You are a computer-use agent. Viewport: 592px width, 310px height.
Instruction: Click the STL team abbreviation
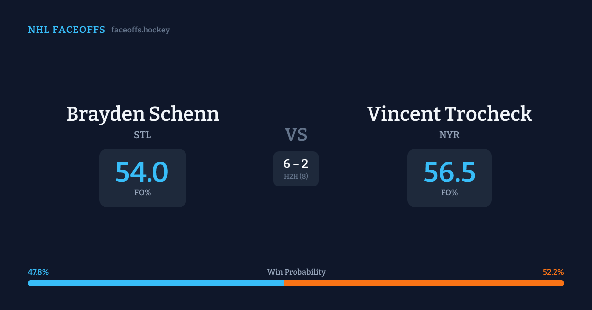pyautogui.click(x=143, y=135)
